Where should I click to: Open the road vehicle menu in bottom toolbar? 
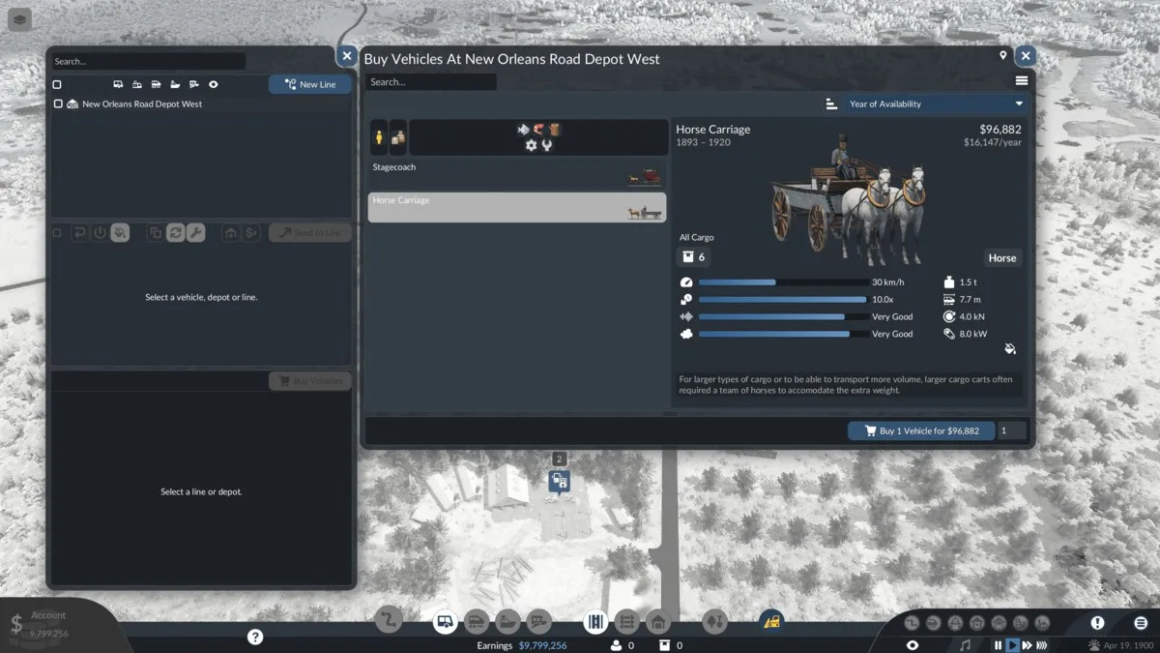(445, 622)
